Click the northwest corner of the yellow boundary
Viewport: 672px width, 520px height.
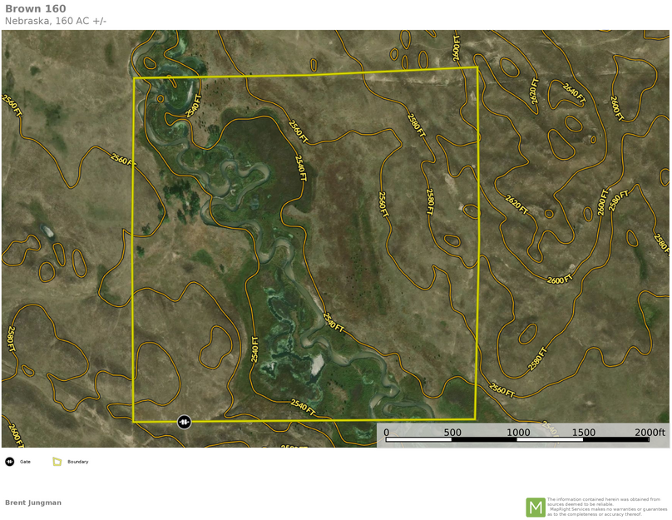[x=135, y=79]
